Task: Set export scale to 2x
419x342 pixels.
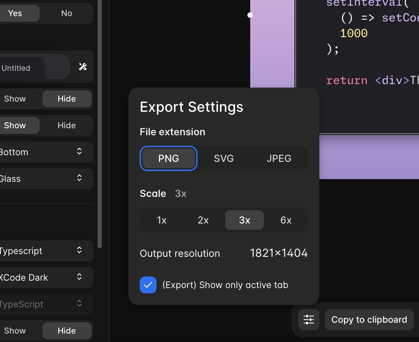Action: pyautogui.click(x=203, y=220)
